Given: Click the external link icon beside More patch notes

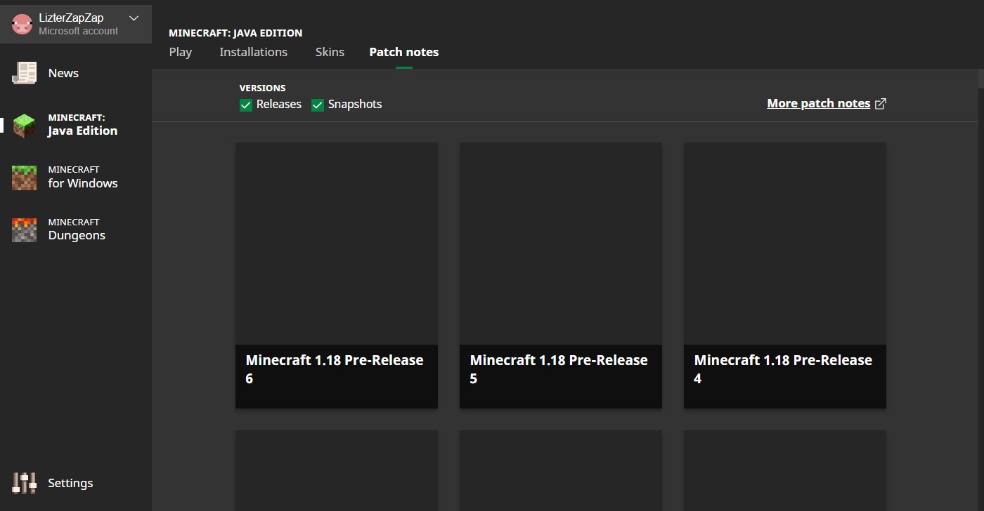Looking at the screenshot, I should coord(881,104).
